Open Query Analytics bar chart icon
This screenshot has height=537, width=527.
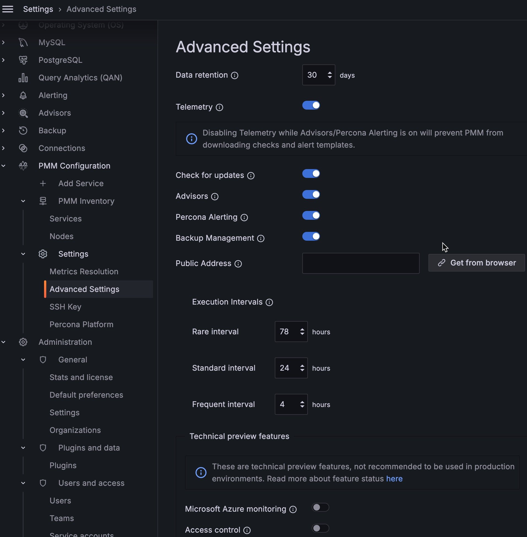[23, 78]
